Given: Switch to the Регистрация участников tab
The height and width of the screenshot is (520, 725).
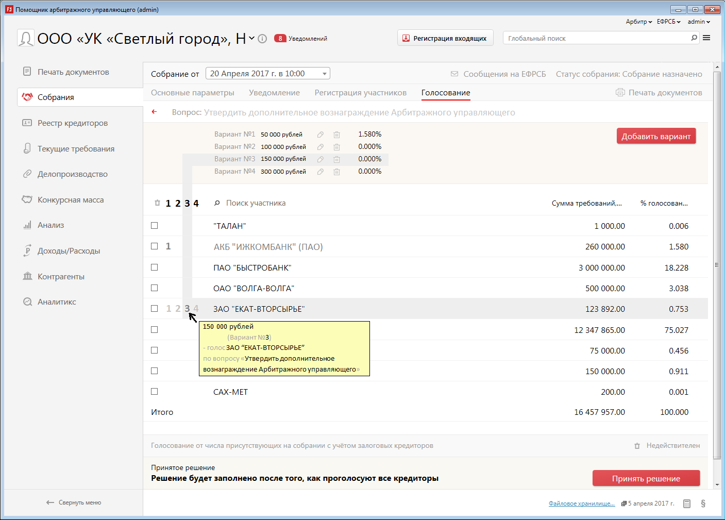Looking at the screenshot, I should (x=360, y=93).
